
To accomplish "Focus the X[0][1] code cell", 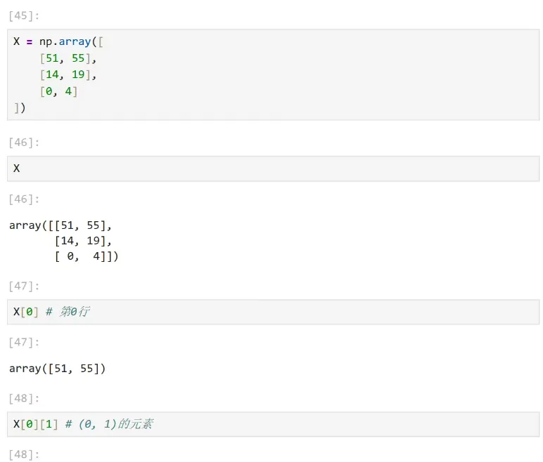I will (273, 424).
